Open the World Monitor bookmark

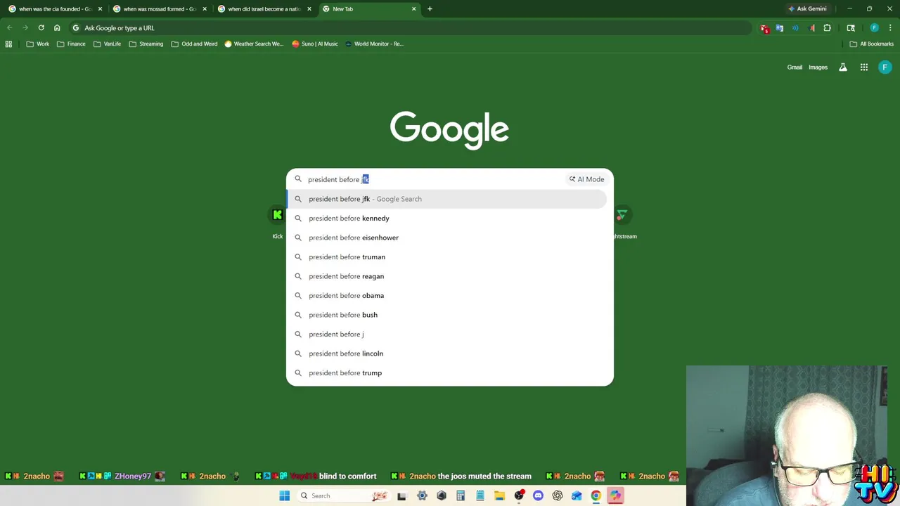374,44
